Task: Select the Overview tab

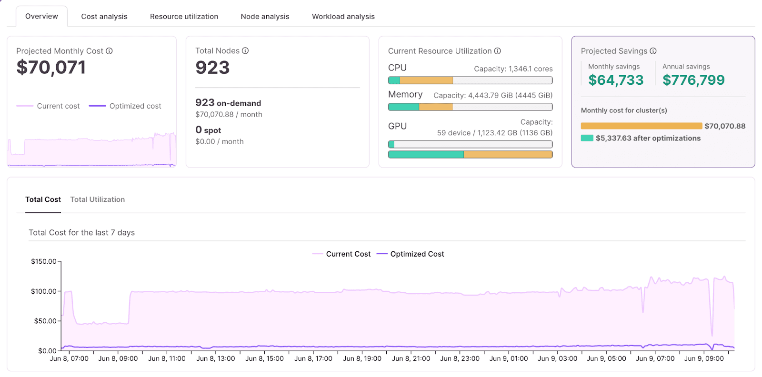Action: (41, 17)
